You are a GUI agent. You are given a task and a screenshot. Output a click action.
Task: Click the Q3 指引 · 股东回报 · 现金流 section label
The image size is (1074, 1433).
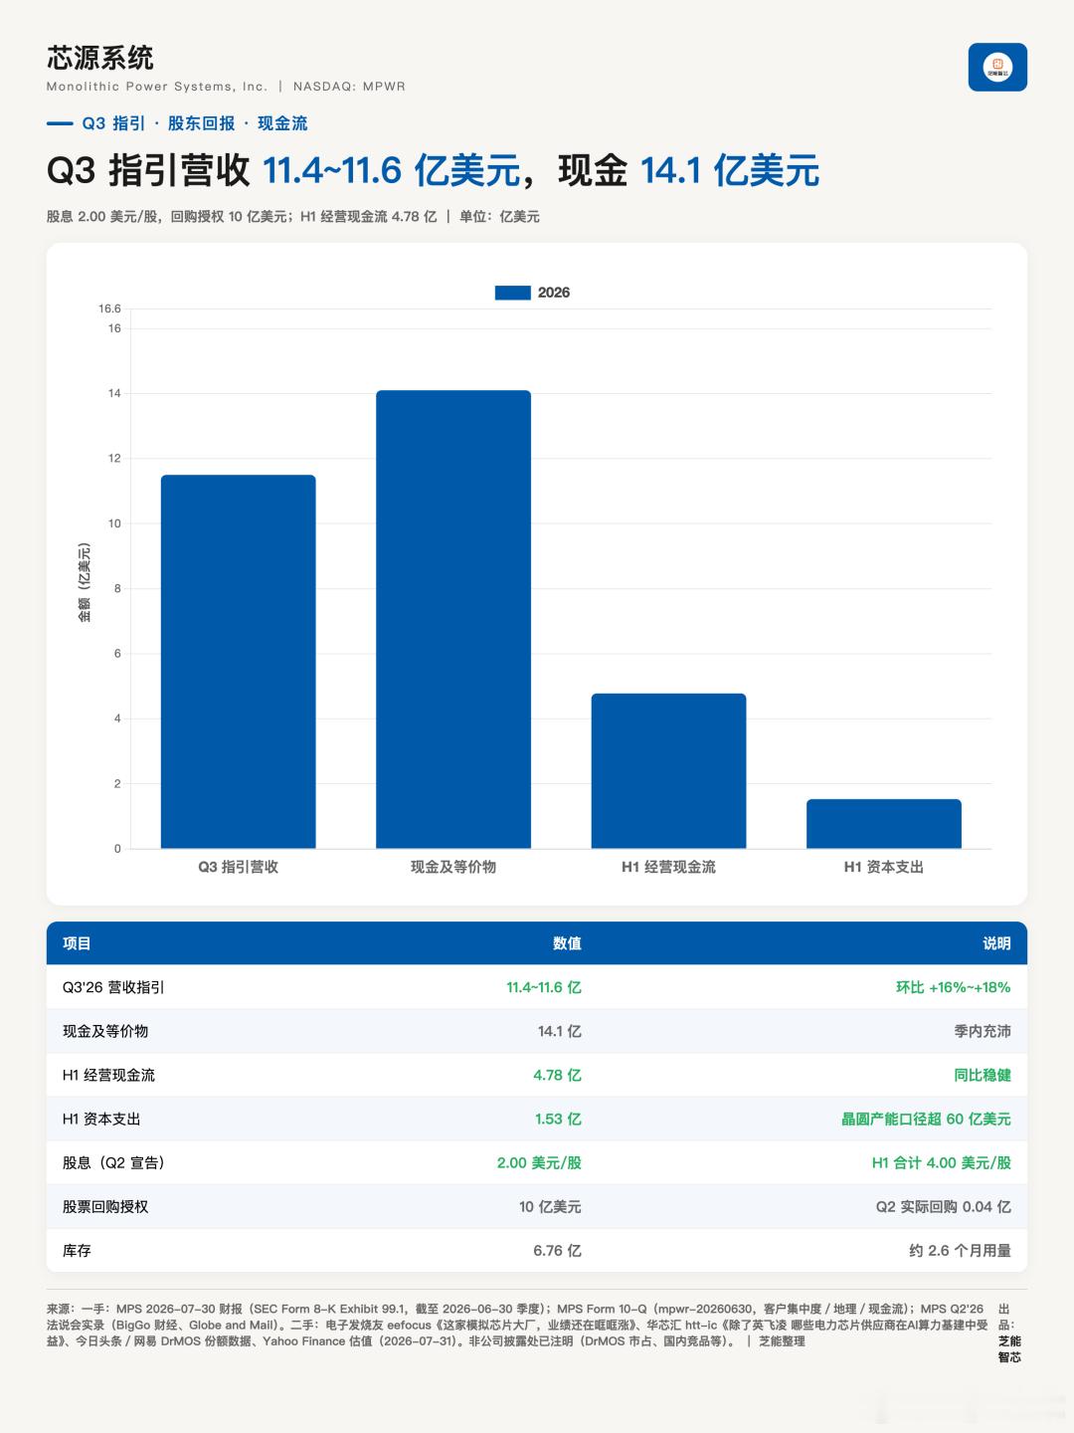point(195,123)
